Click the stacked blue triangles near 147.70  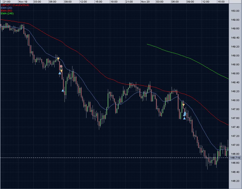pos(185,114)
